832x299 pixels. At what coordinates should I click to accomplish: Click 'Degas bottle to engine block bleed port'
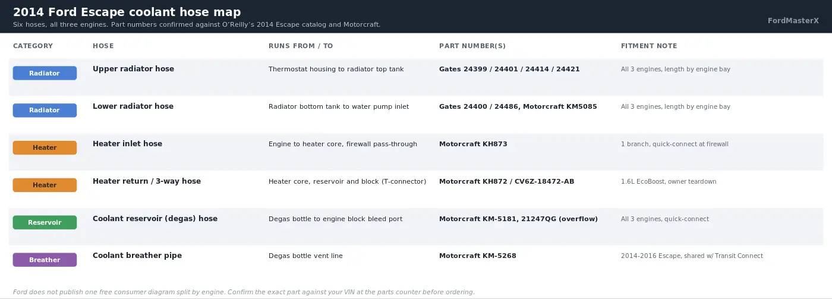pos(335,219)
